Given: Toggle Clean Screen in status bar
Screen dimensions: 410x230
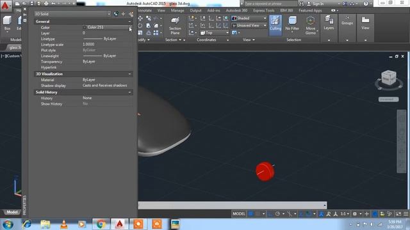Looking at the screenshot, I should 398,214.
